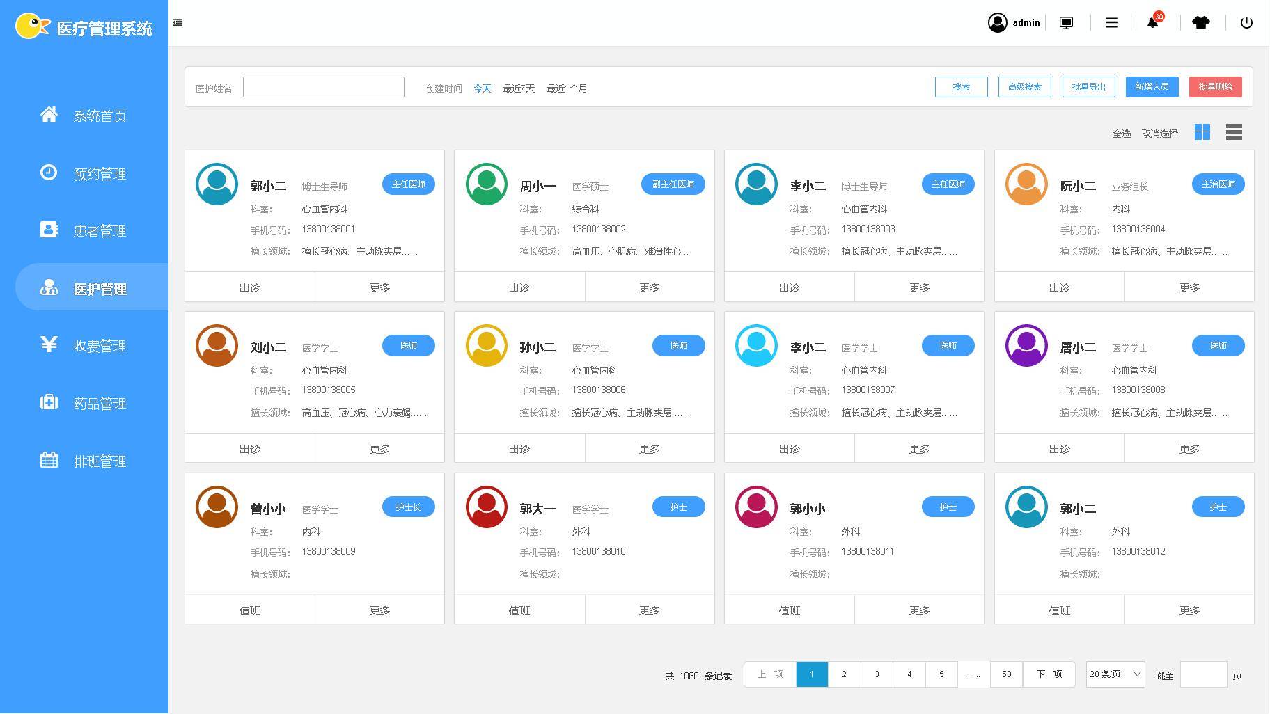The width and height of the screenshot is (1270, 714).
Task: Click 周小一's green avatar
Action: [486, 184]
